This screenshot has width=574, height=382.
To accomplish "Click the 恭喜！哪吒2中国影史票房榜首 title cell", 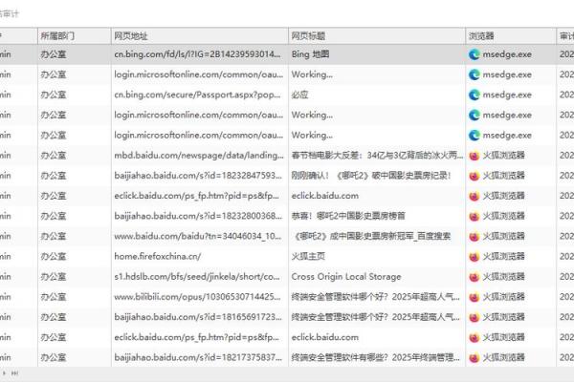I will pyautogui.click(x=377, y=216).
